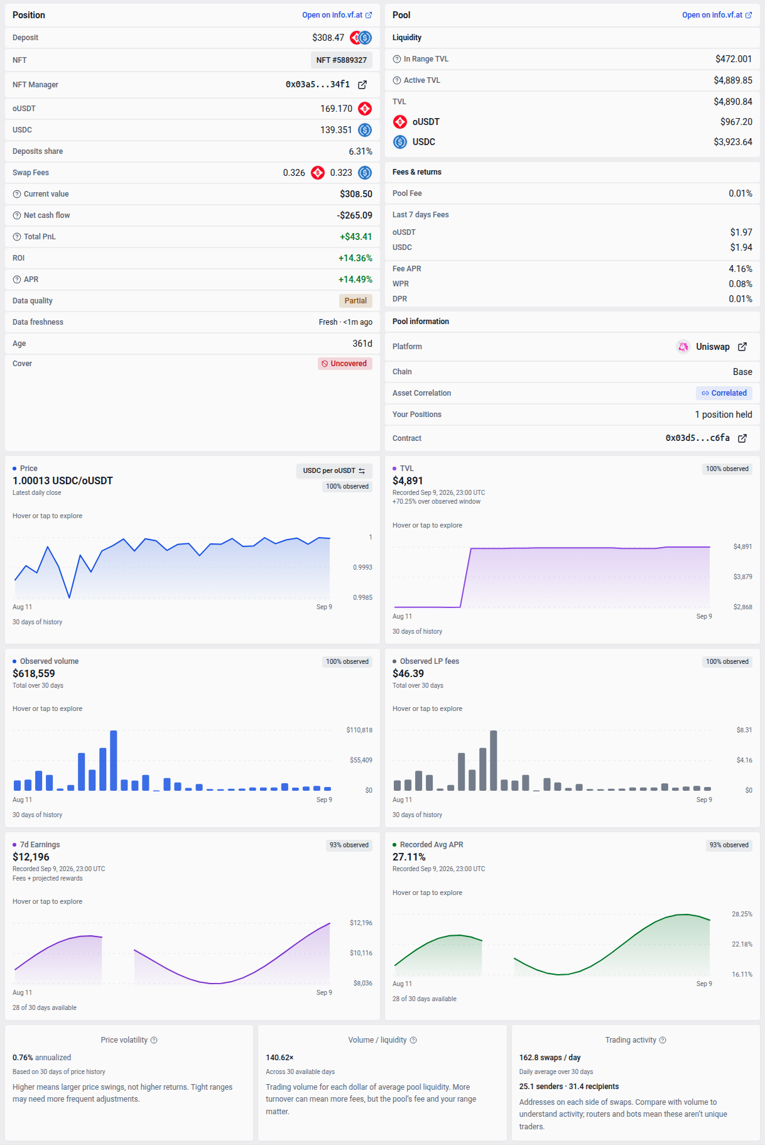The width and height of the screenshot is (765, 1145).
Task: Click the Chain value Base
Action: [x=742, y=372]
